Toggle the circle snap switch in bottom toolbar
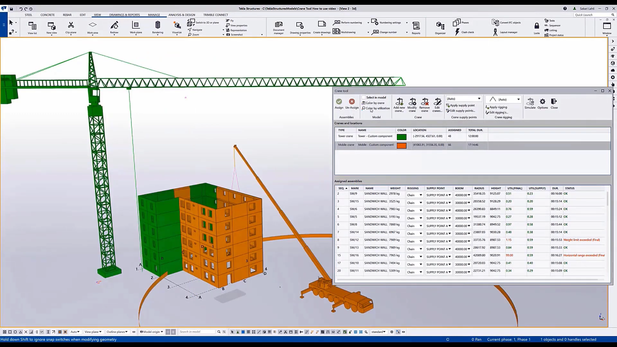Image resolution: width=617 pixels, height=347 pixels. [x=15, y=332]
